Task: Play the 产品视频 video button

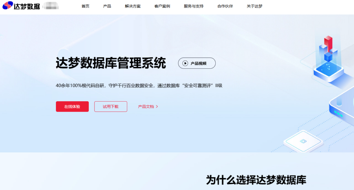Action: [197, 63]
